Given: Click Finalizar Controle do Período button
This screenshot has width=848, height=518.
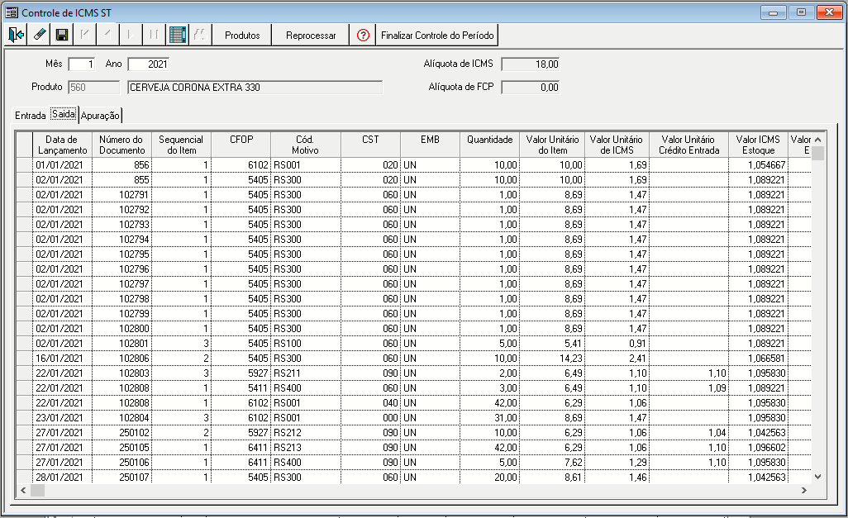Looking at the screenshot, I should (437, 36).
